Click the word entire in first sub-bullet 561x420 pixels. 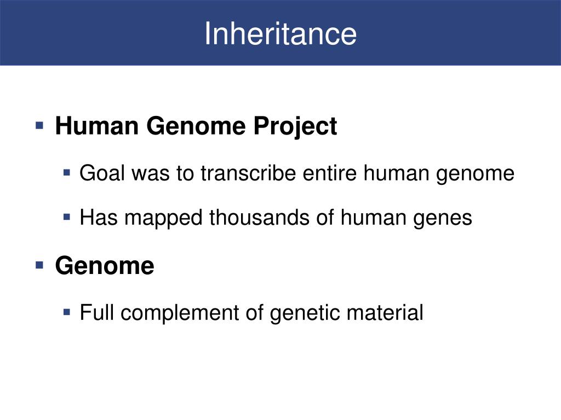[x=329, y=173]
